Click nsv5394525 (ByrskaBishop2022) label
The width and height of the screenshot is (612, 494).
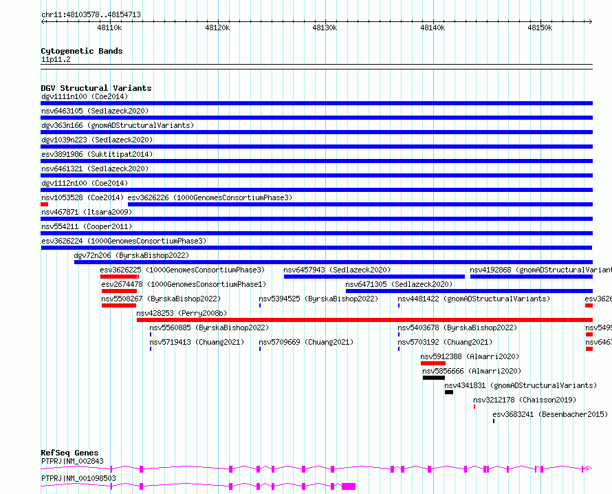pyautogui.click(x=318, y=299)
